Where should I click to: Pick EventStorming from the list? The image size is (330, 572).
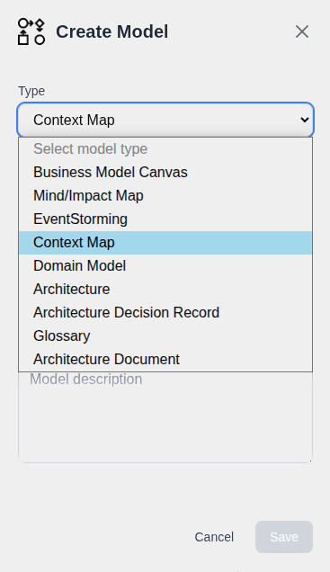coord(165,219)
